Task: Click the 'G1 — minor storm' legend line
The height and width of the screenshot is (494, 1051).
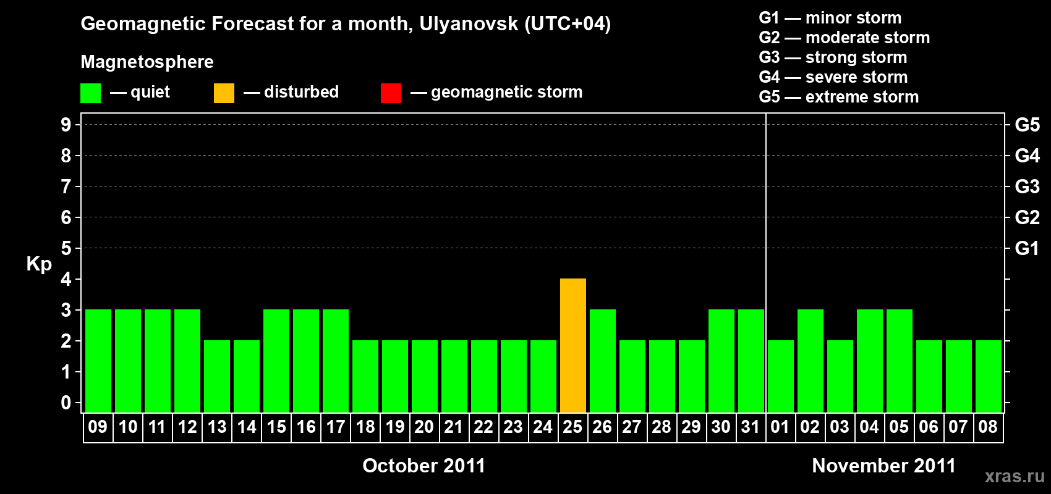Action: pos(830,18)
